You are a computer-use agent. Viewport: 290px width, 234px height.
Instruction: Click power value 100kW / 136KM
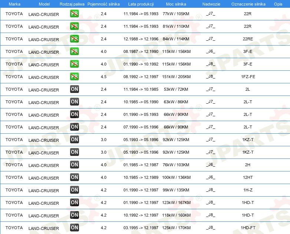point(176,177)
